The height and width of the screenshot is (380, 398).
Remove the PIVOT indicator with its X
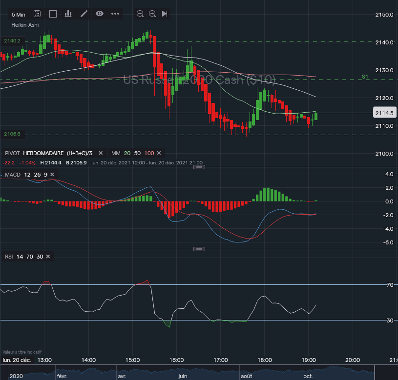102,153
